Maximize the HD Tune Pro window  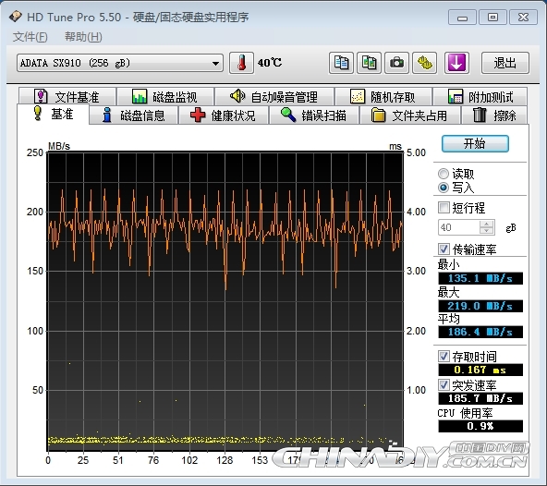(x=492, y=18)
